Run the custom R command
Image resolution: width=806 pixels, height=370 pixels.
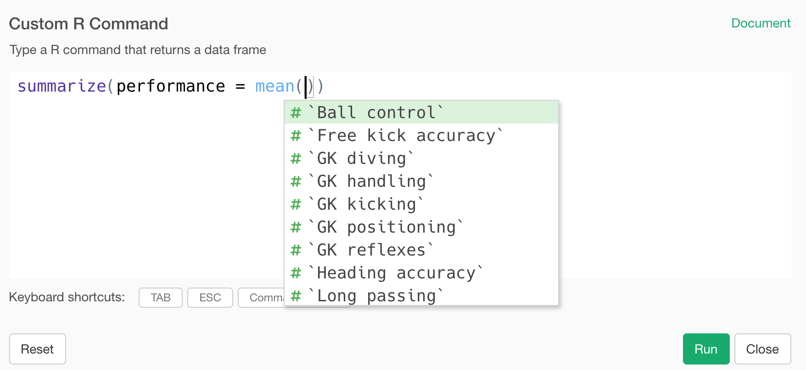pos(705,349)
